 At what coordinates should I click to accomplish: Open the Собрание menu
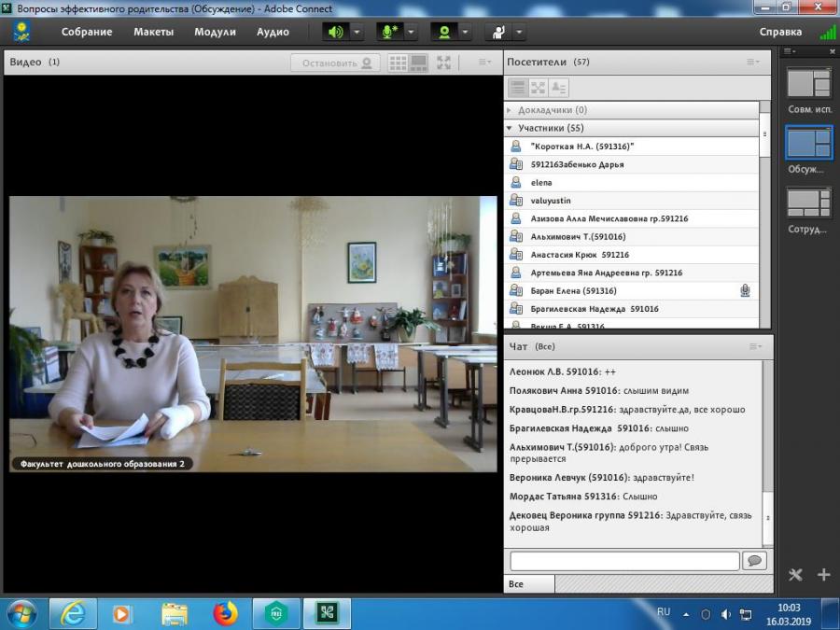click(87, 32)
